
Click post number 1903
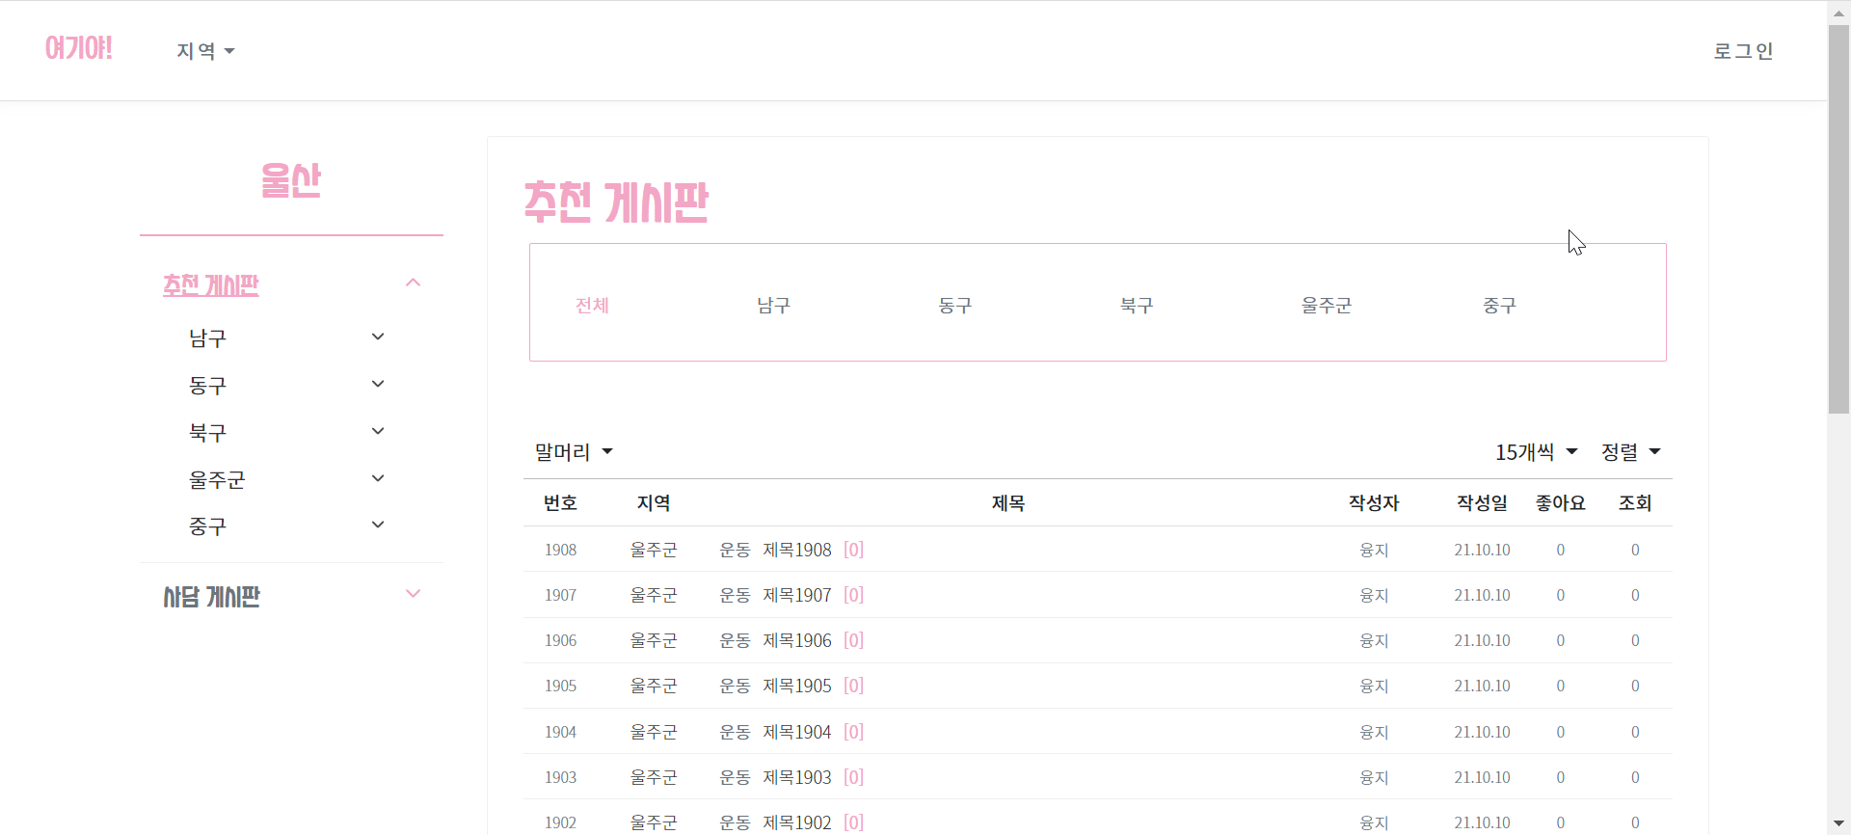point(560,777)
